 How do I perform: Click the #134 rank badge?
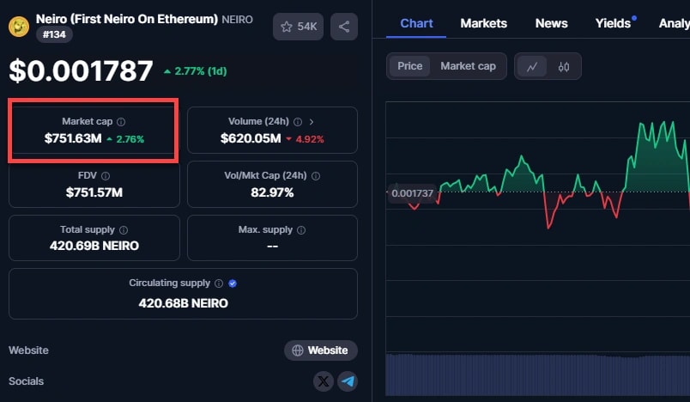(x=55, y=34)
